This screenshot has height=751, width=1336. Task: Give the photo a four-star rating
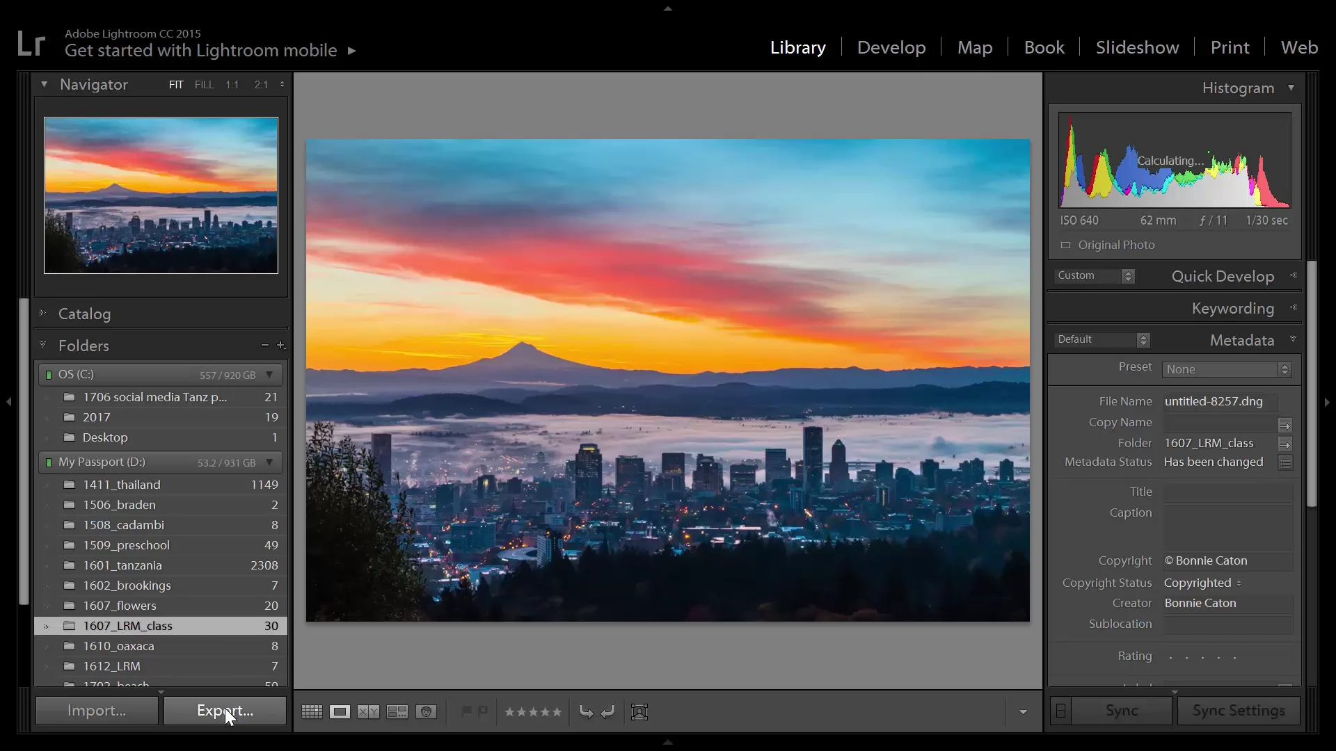(x=546, y=711)
